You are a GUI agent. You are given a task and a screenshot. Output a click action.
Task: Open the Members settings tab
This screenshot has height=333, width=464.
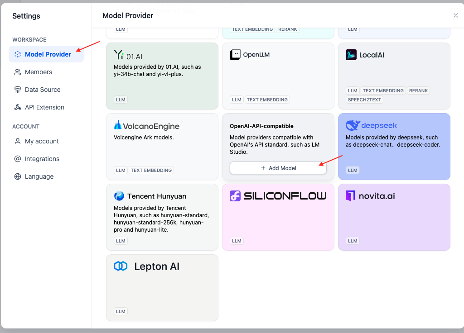point(39,72)
